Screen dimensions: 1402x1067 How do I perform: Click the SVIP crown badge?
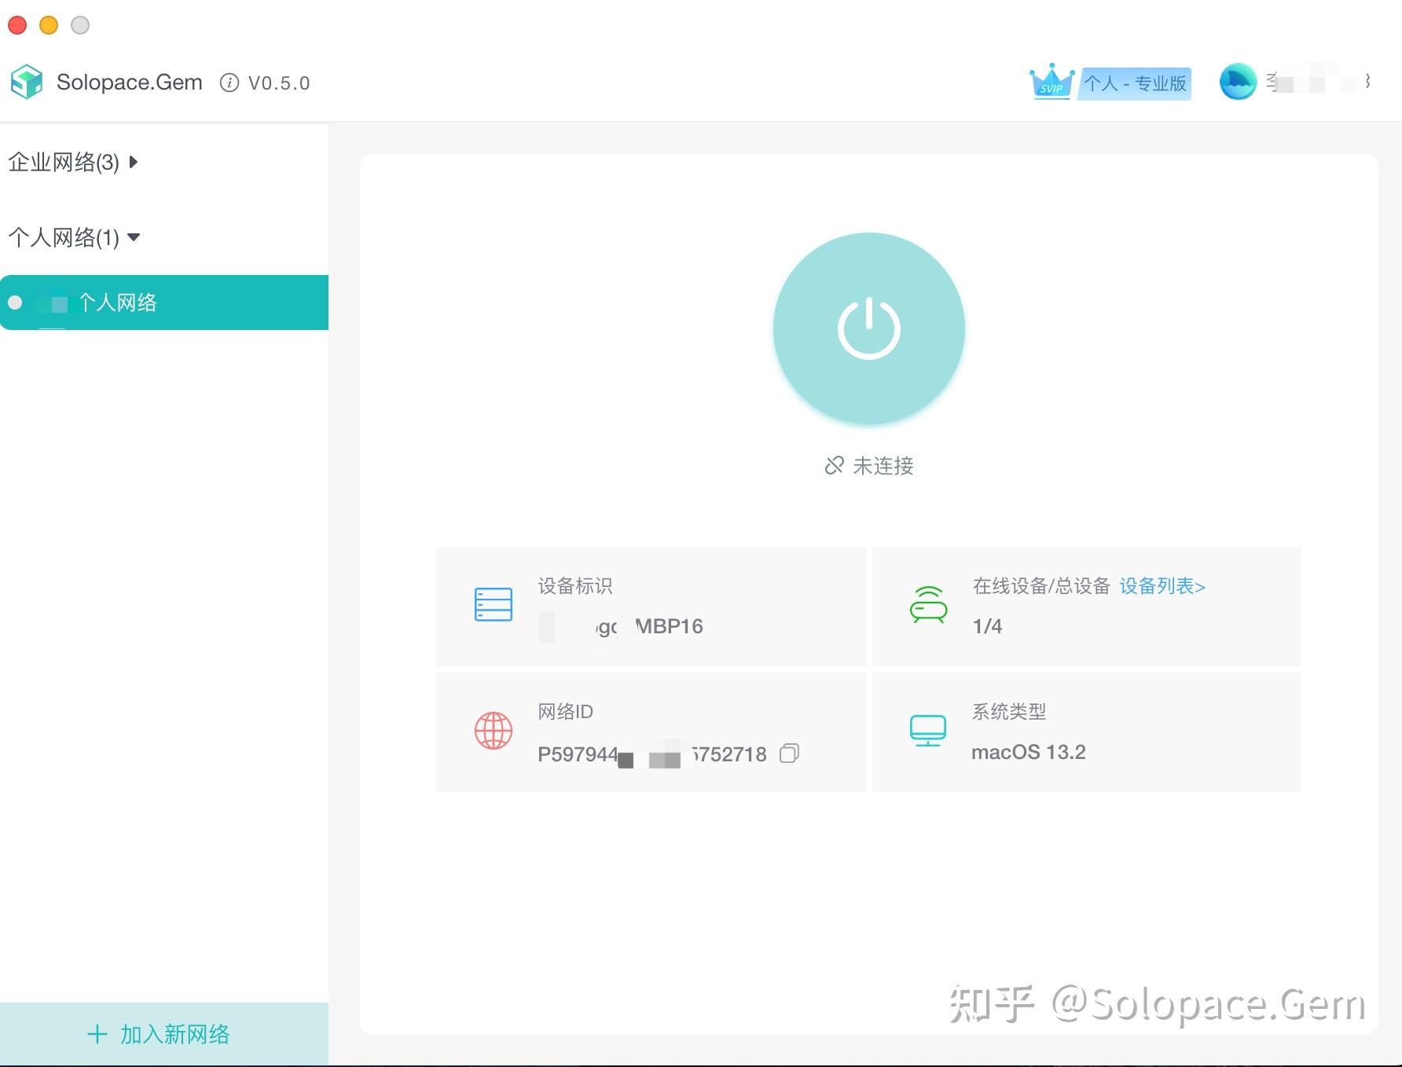(1052, 82)
